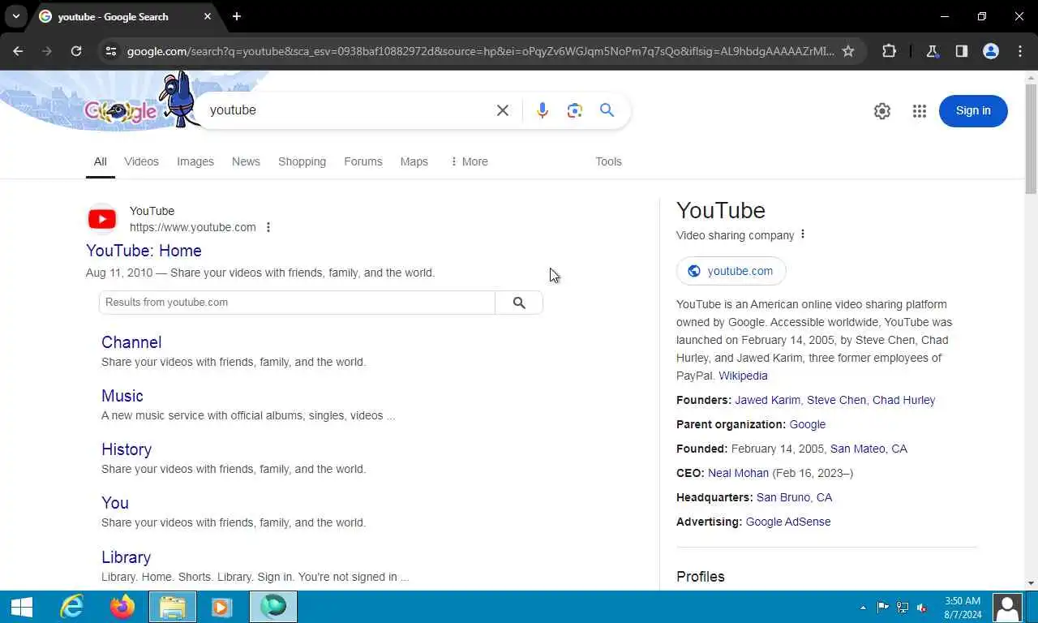The height and width of the screenshot is (623, 1038).
Task: Show hidden system tray icons
Action: click(x=863, y=607)
